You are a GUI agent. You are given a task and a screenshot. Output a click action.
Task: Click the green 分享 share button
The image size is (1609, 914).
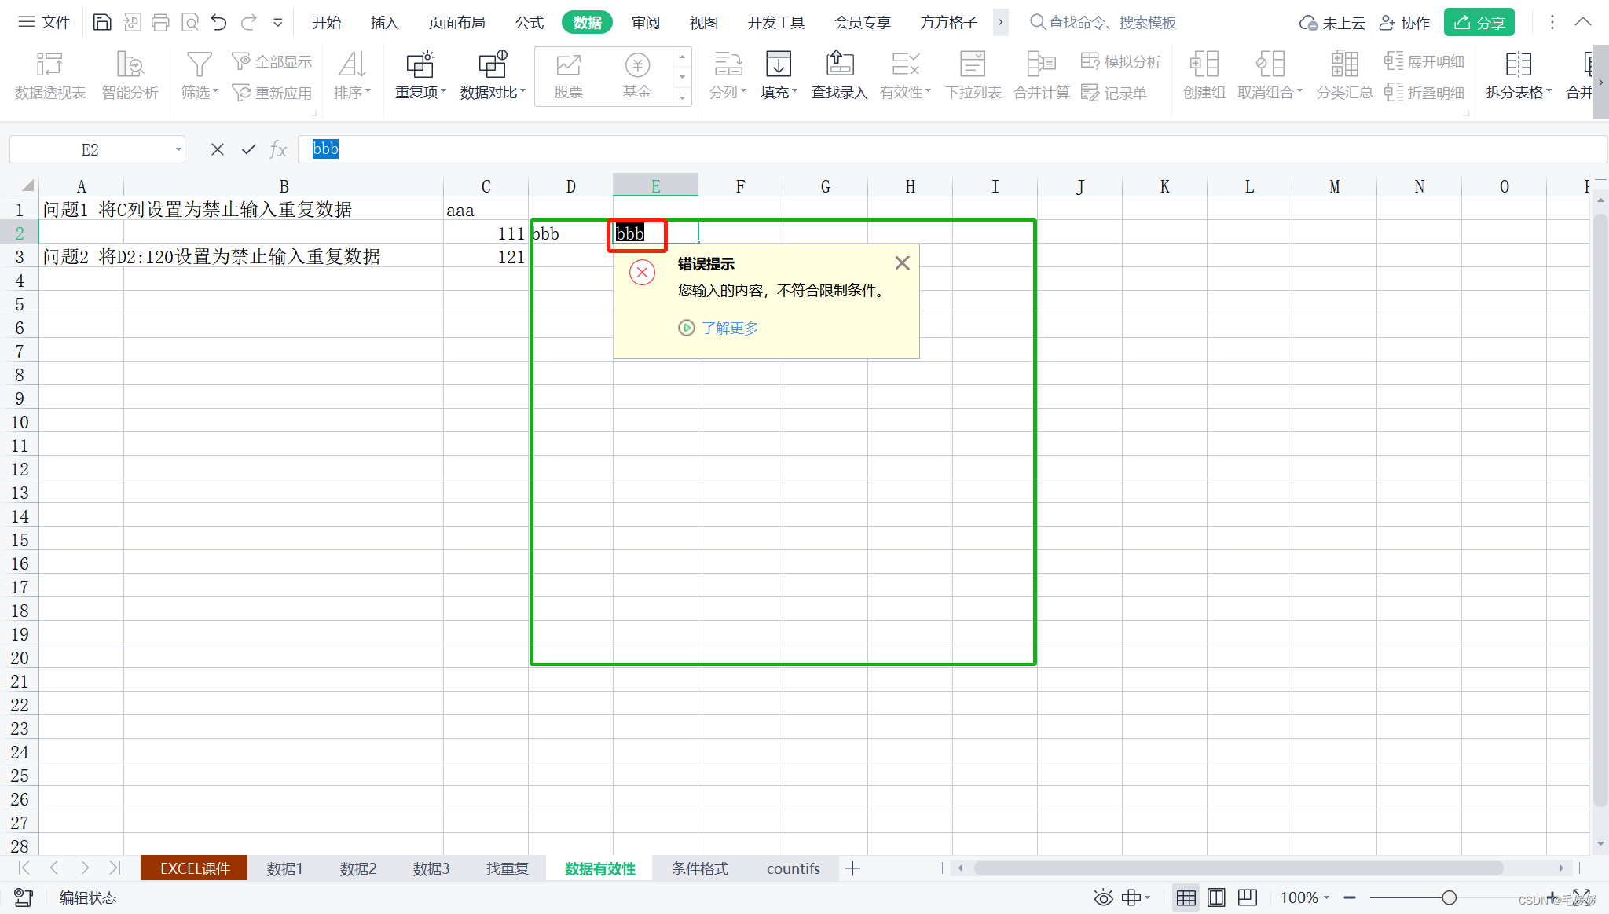coord(1479,22)
